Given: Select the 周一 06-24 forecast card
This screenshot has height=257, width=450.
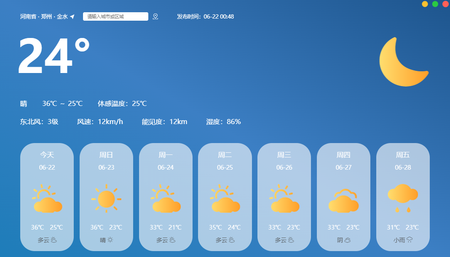Looking at the screenshot, I should coord(166,197).
